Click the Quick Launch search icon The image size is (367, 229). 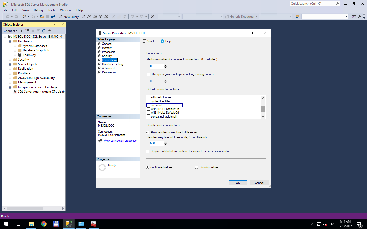(338, 3)
